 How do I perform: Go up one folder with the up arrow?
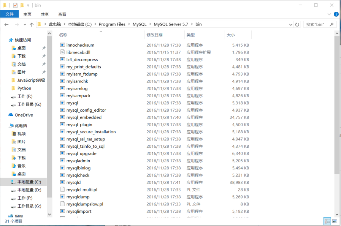pos(32,24)
